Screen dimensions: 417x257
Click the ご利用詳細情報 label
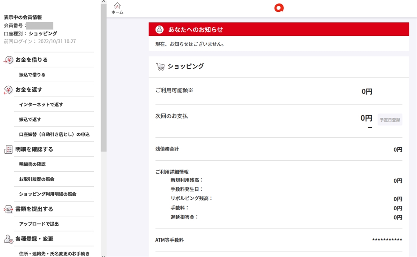[172, 172]
